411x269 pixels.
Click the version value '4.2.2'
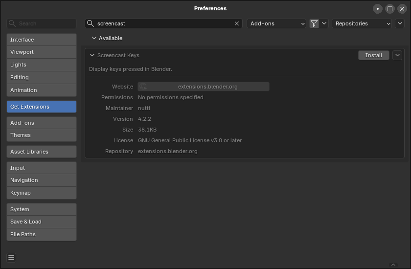144,119
